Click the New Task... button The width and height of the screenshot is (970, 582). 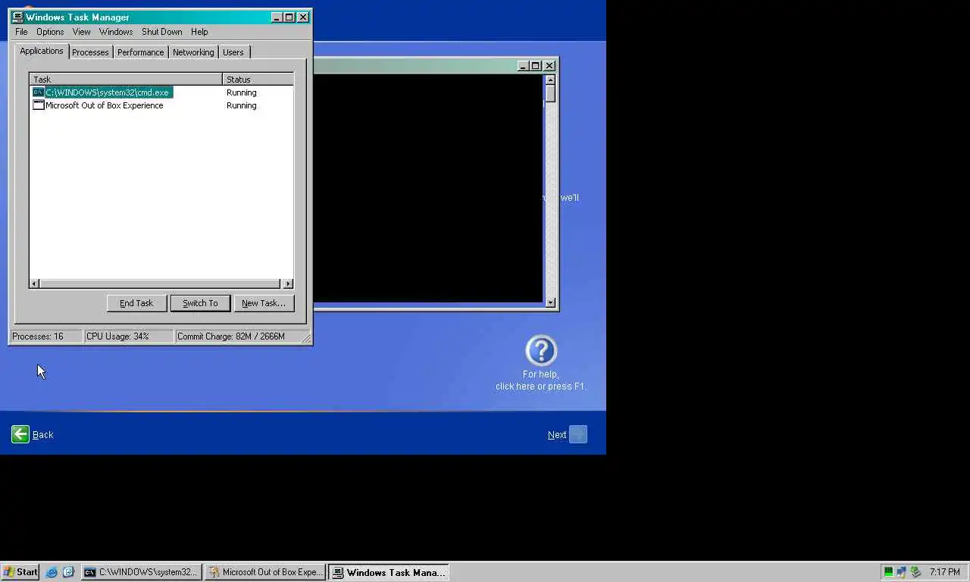pos(264,303)
